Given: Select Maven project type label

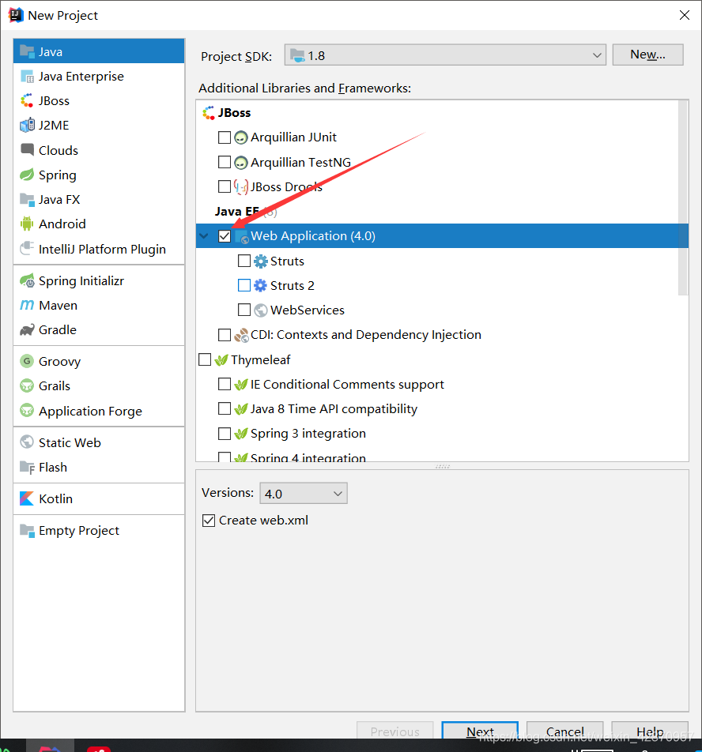Looking at the screenshot, I should click(x=58, y=306).
